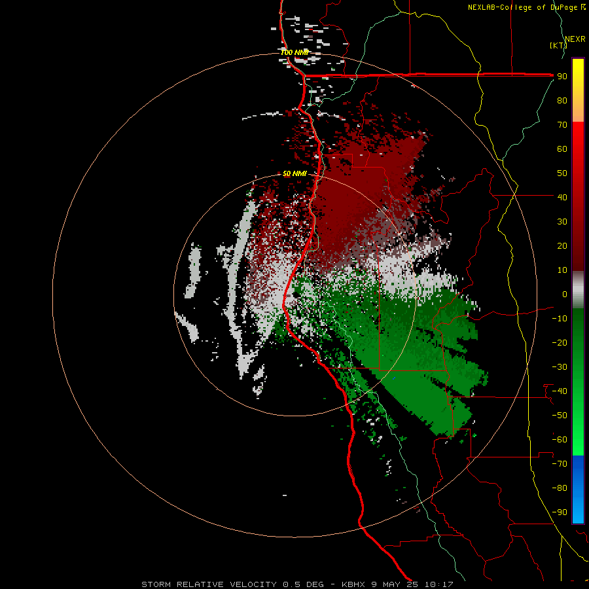Click the -20 value on velocity scale

coord(560,343)
